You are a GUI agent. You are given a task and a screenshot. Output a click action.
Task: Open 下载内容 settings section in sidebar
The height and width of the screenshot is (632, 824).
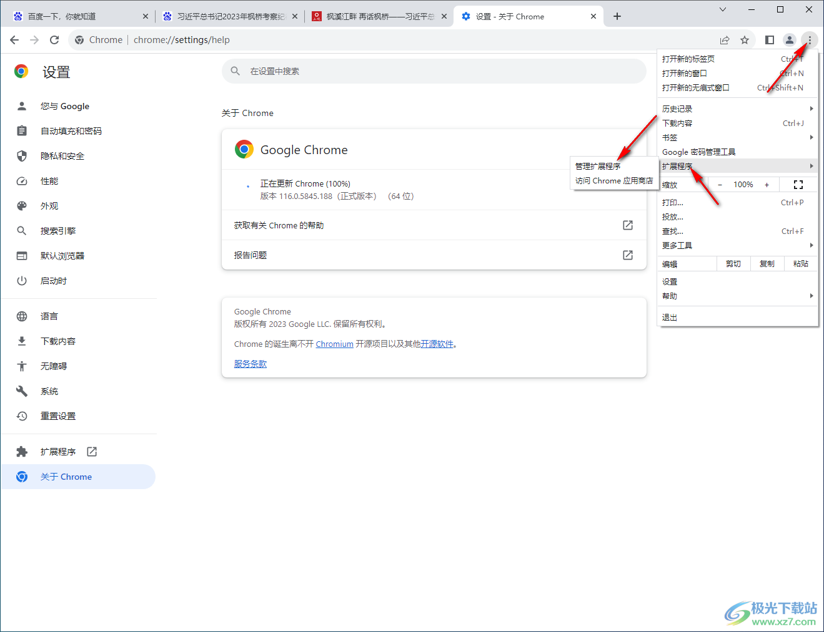pos(78,341)
